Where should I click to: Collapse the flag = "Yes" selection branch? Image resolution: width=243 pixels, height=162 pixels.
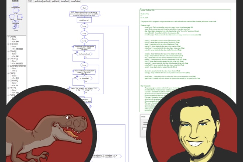[70, 88]
